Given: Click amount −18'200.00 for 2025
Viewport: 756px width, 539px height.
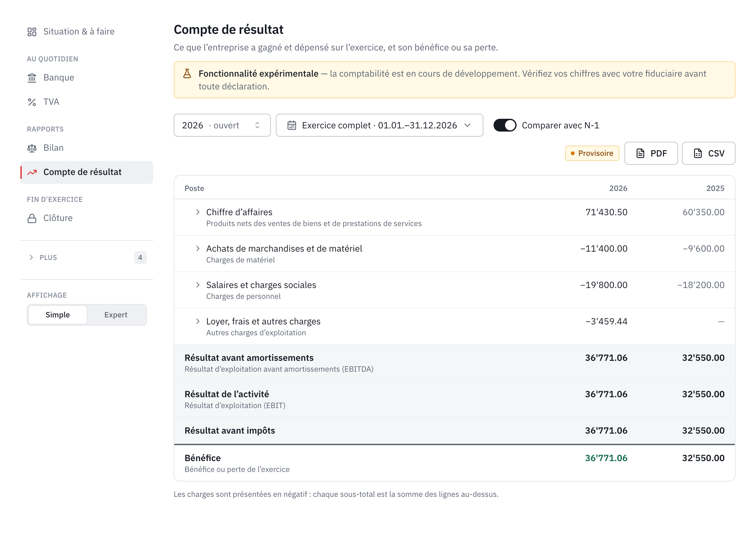Looking at the screenshot, I should click(700, 285).
